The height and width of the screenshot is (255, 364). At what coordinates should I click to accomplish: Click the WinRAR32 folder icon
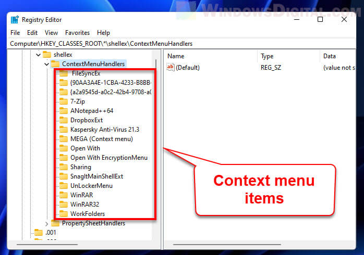click(x=64, y=205)
